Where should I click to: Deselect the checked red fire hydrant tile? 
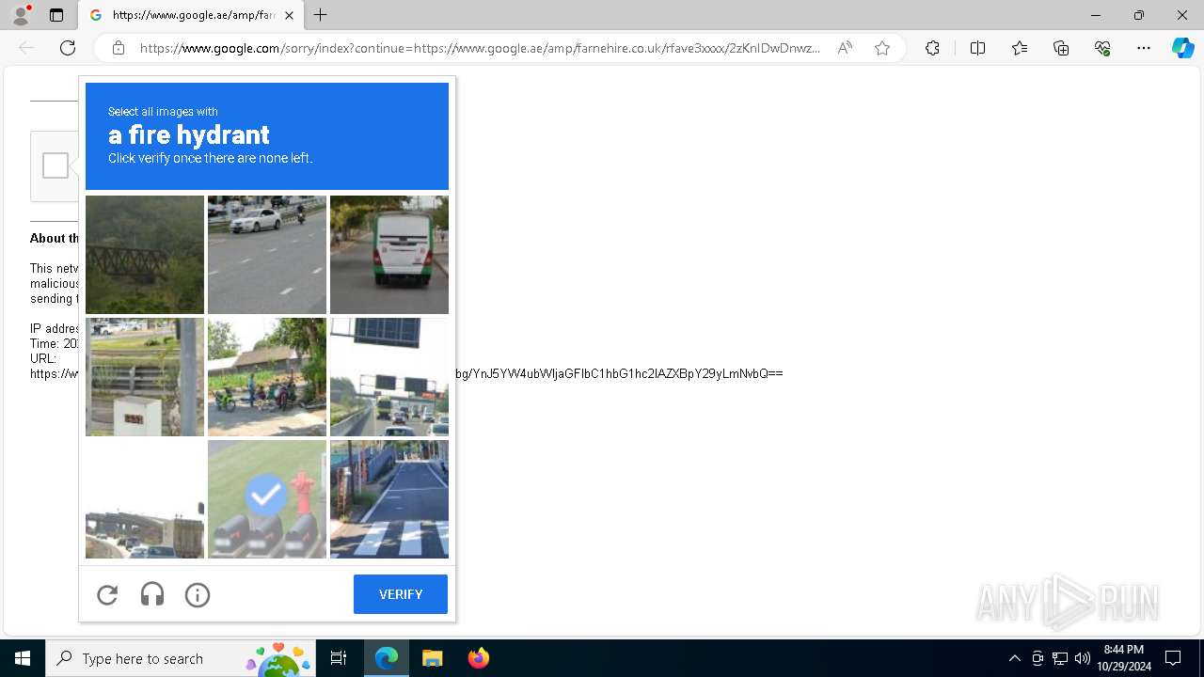(267, 499)
